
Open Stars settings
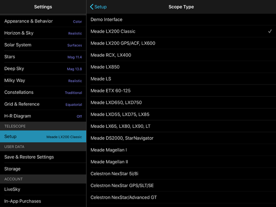[43, 57]
